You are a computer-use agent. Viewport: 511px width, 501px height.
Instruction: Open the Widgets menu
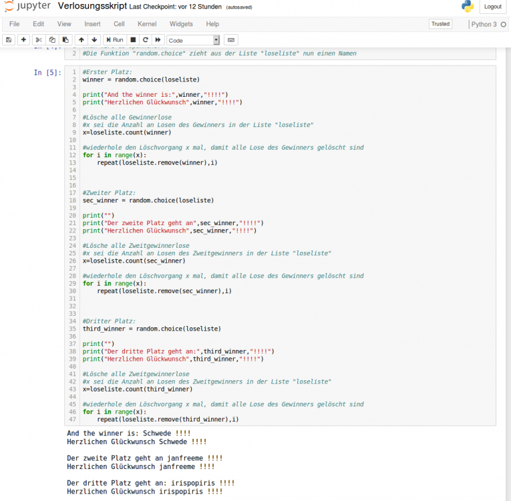(181, 24)
